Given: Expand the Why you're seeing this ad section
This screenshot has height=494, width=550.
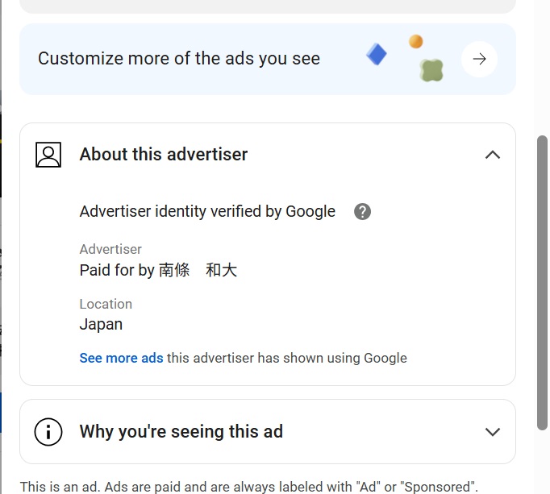Looking at the screenshot, I should pyautogui.click(x=493, y=432).
